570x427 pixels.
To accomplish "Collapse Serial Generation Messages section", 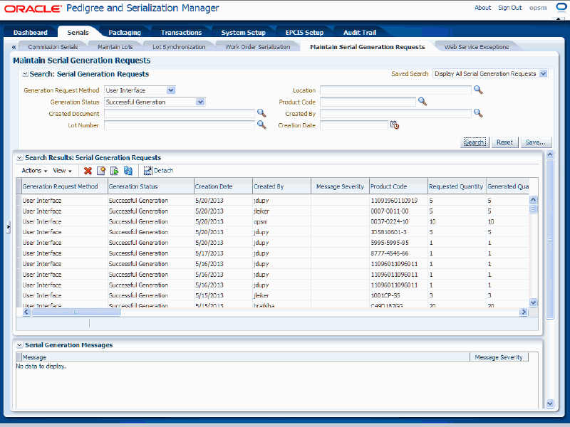I will [20, 345].
